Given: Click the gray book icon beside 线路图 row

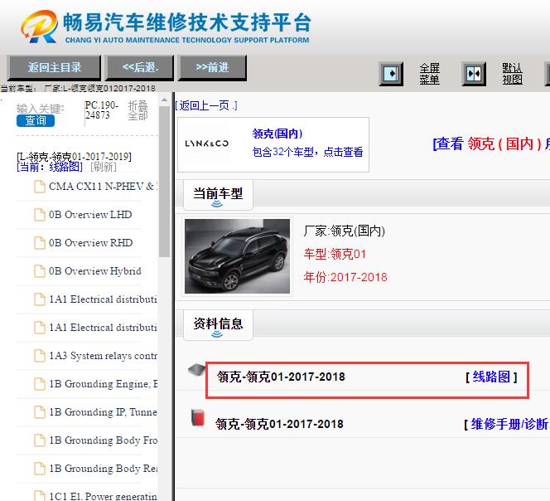Looking at the screenshot, I should (196, 370).
